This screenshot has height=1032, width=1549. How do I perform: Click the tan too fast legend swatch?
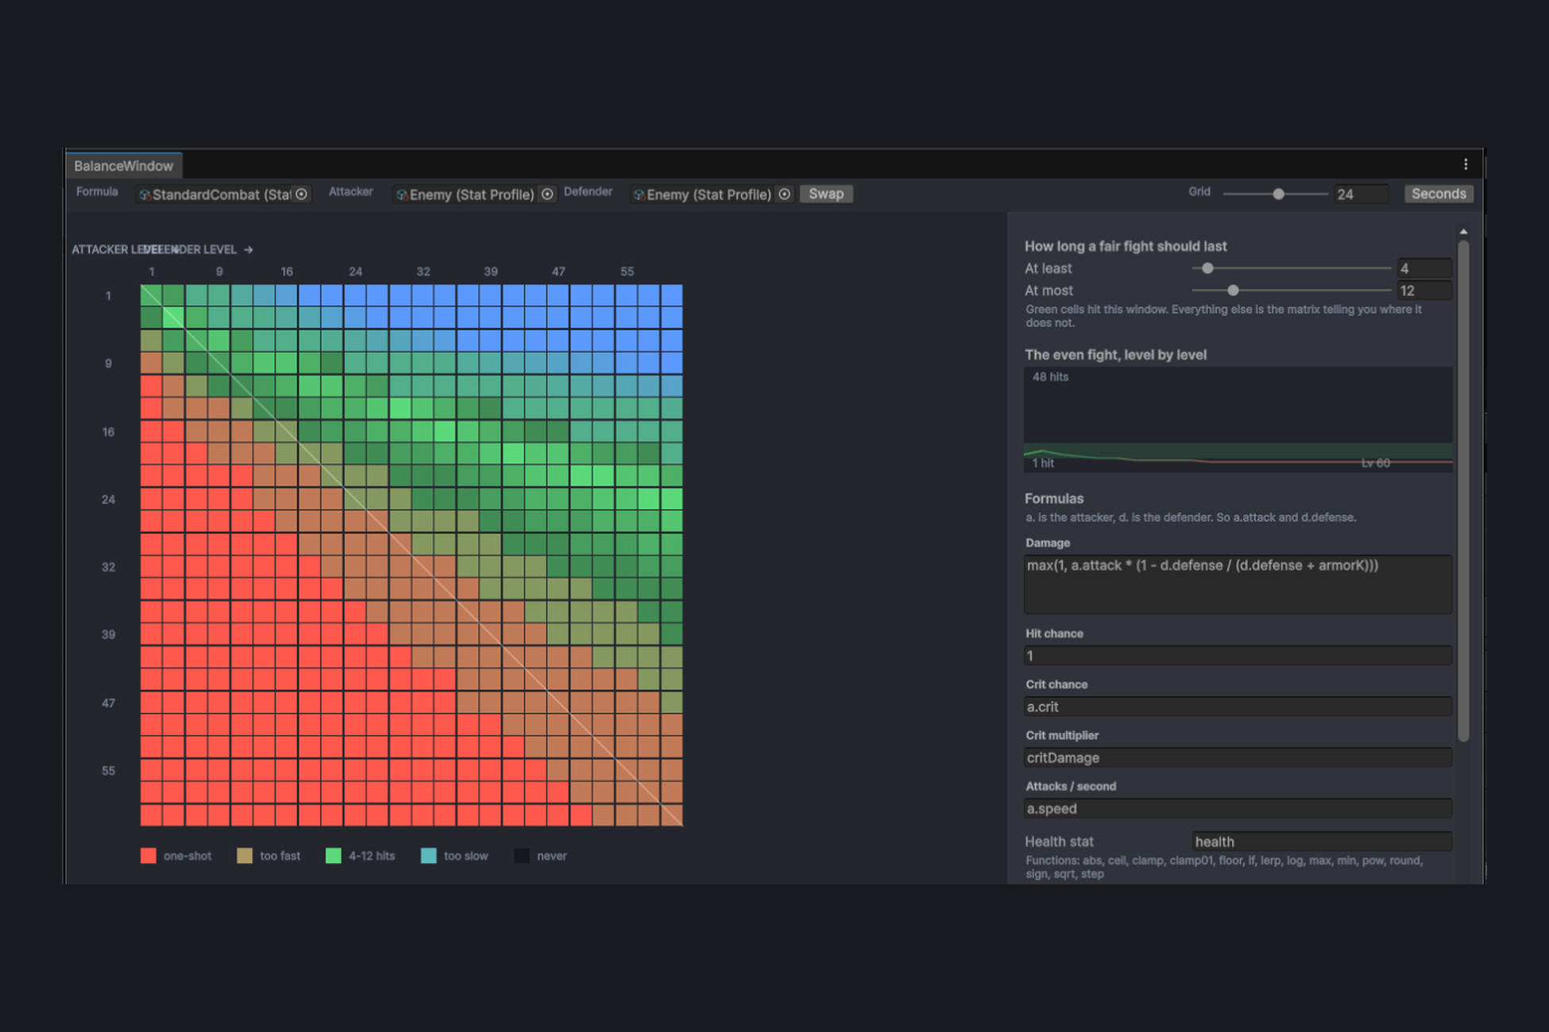245,856
